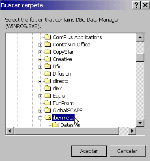Select the FunProm folder icon
The height and width of the screenshot is (161, 150).
47,103
